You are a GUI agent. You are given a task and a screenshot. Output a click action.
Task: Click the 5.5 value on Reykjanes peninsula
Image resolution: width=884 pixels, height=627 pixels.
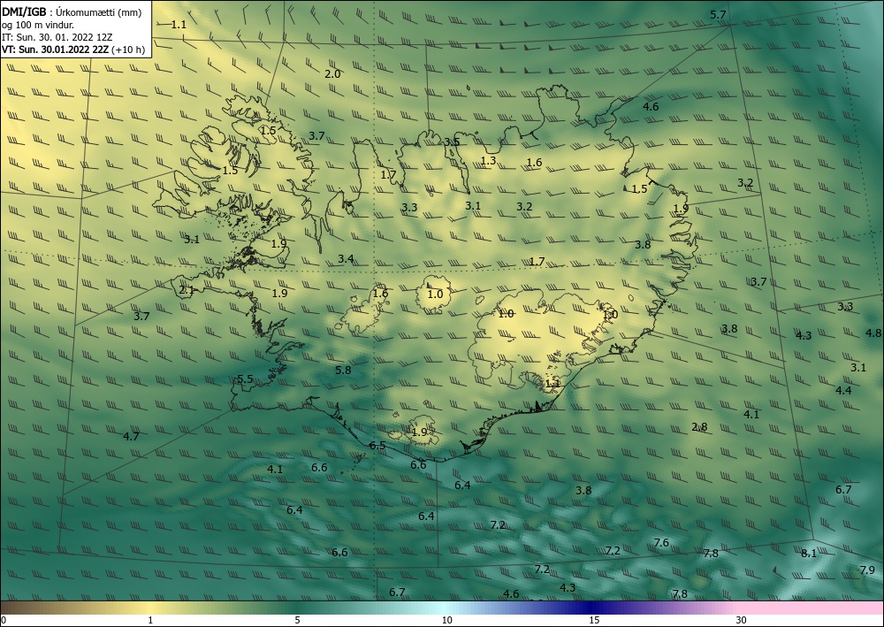point(245,378)
